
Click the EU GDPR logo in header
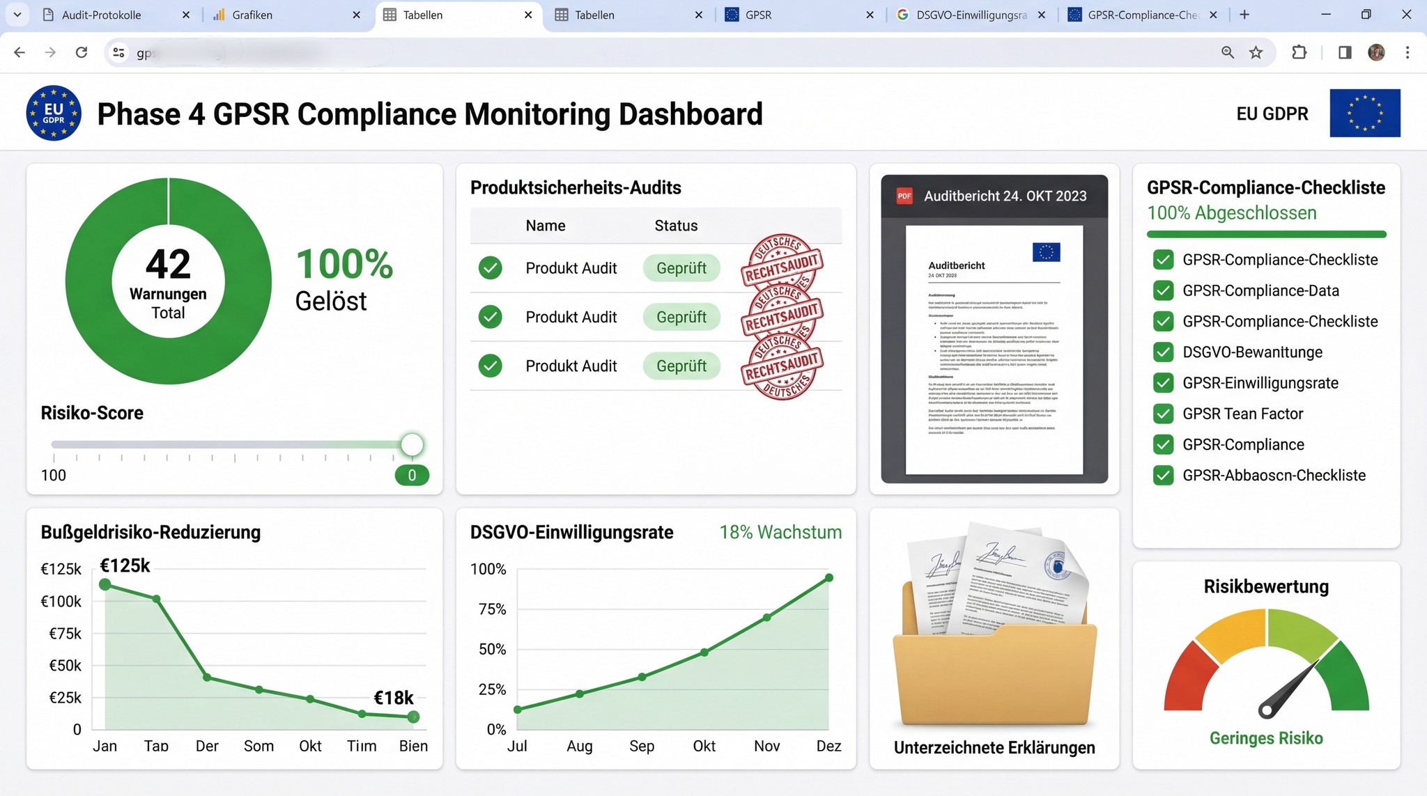click(x=54, y=114)
